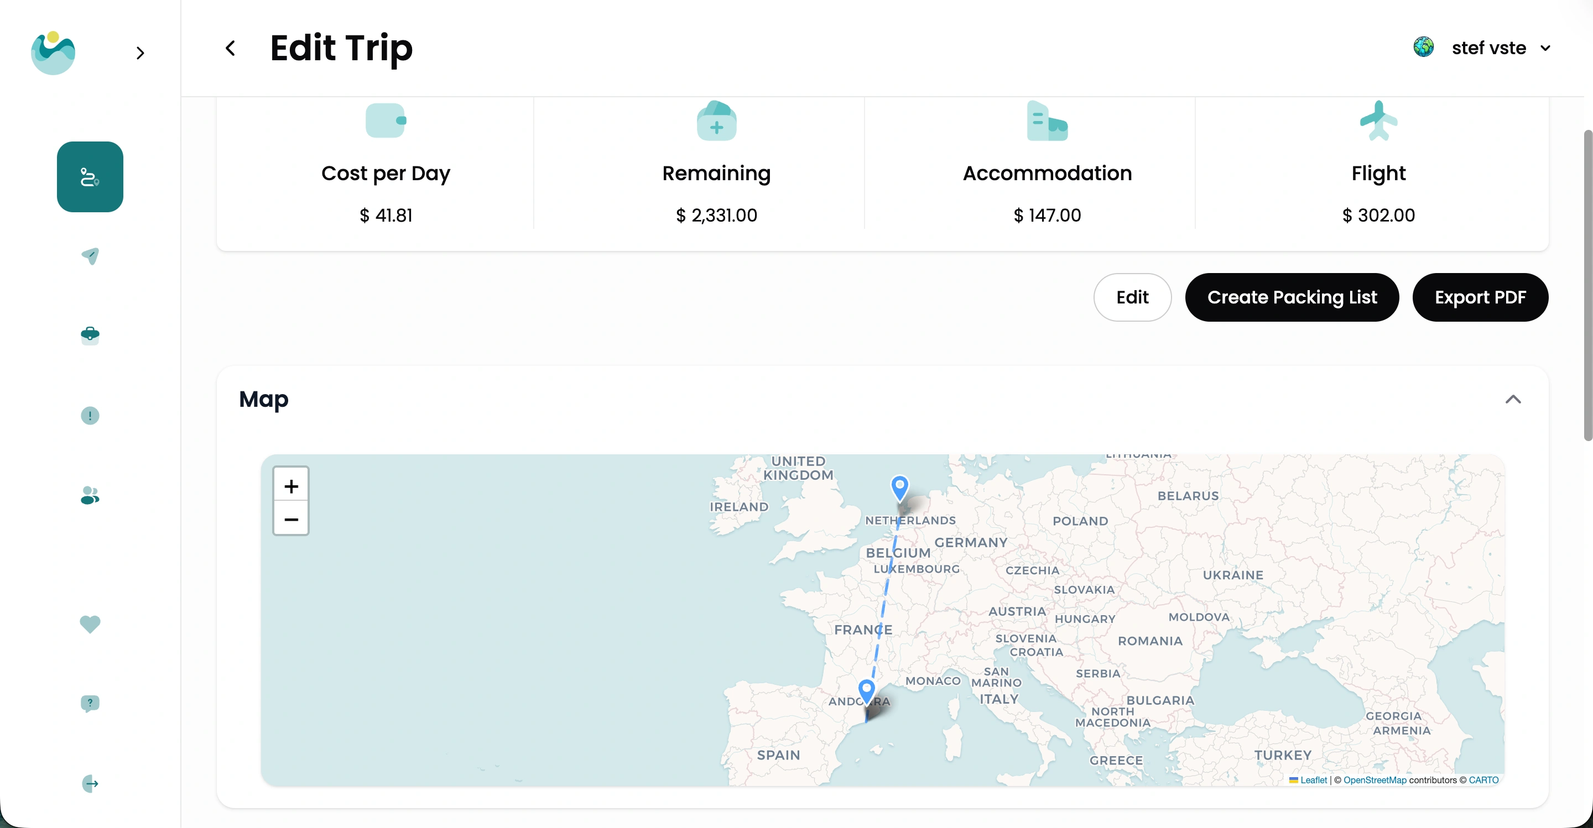Open the trips route icon in sidebar

(x=90, y=177)
